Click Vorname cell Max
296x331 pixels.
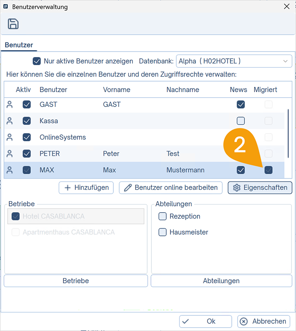click(110, 170)
